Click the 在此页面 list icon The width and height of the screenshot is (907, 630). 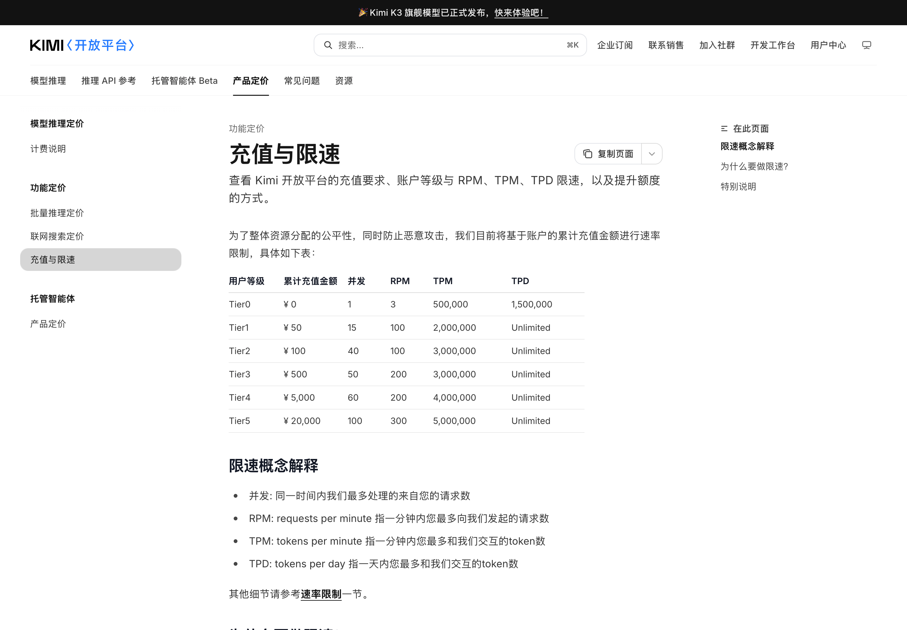(724, 129)
